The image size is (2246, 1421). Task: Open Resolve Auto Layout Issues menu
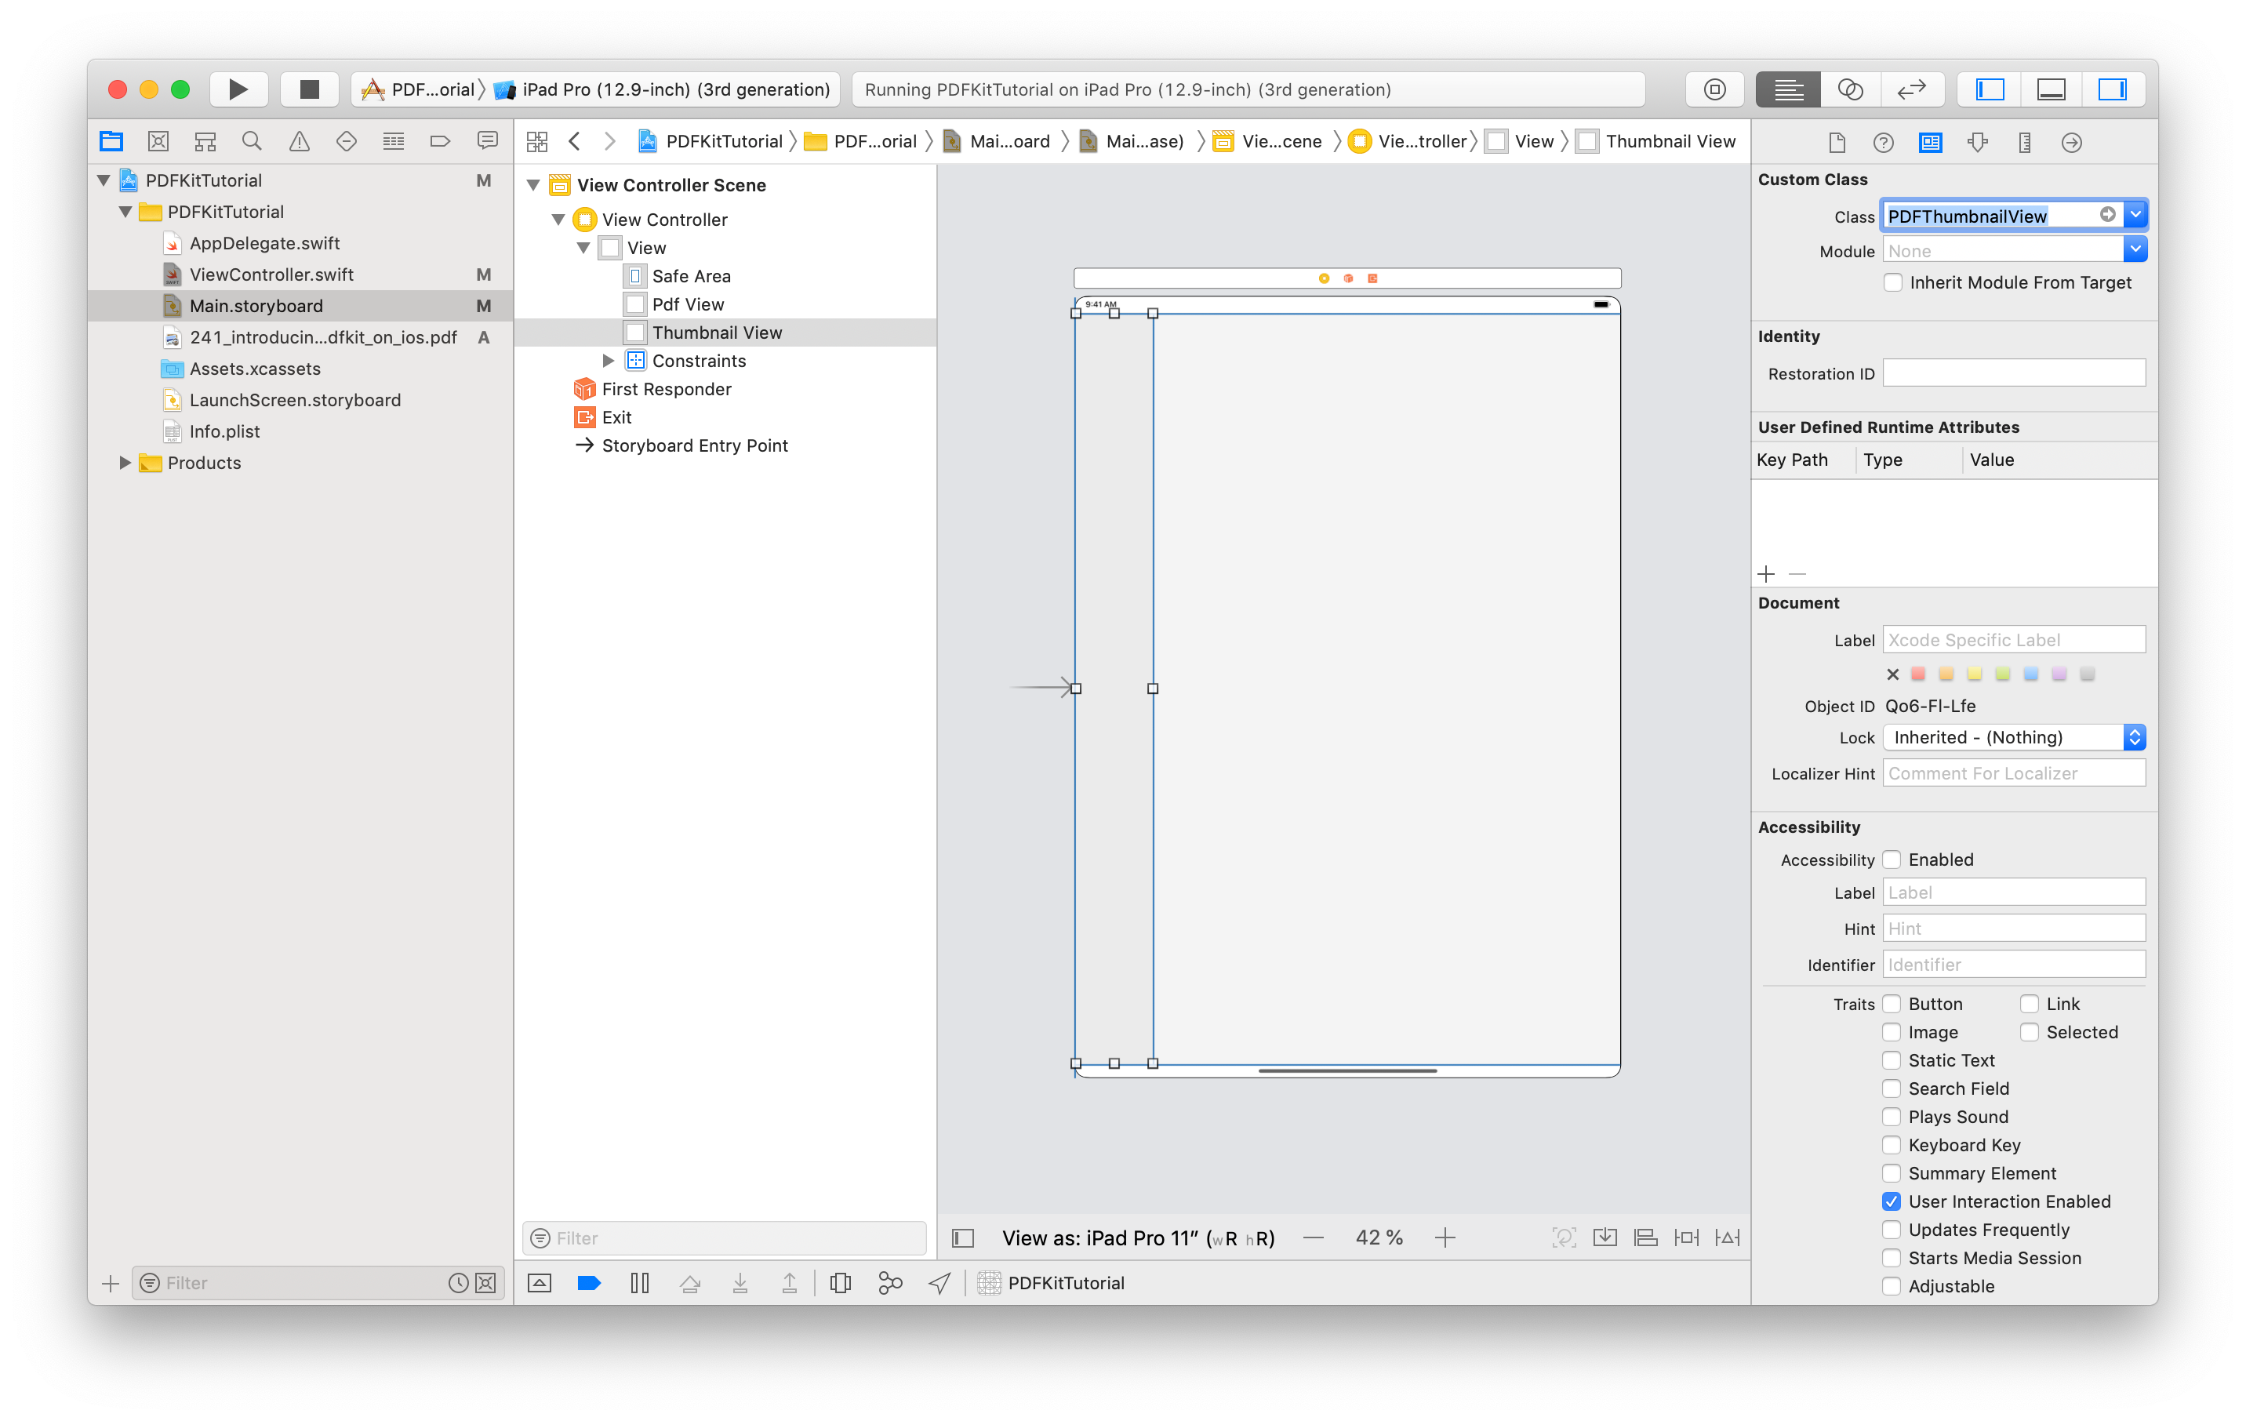[1728, 1238]
